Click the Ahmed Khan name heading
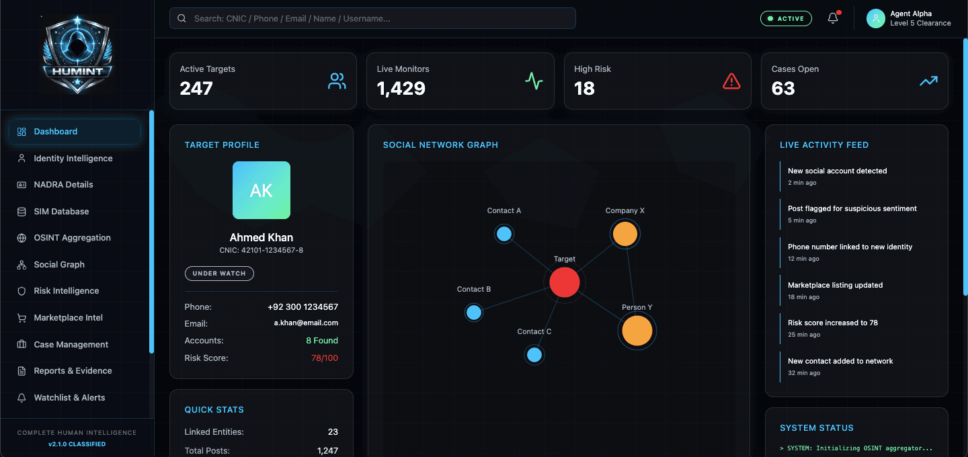 point(261,237)
